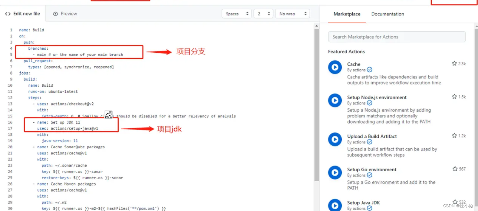Click the 'runs-on: ubuntu-latest' line

(53, 92)
